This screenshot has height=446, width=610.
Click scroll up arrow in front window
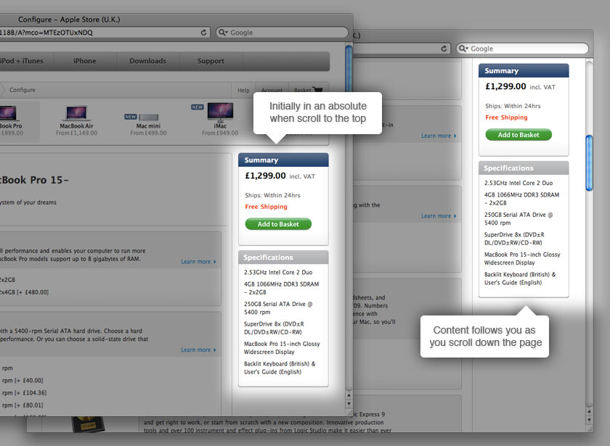coord(349,395)
